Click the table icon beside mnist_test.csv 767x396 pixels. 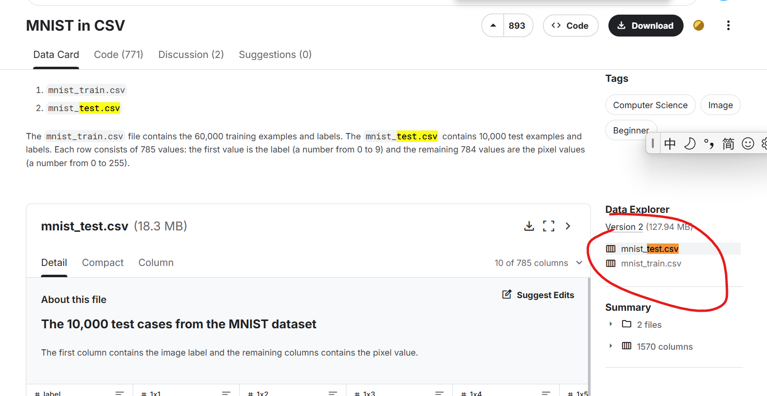coord(611,249)
